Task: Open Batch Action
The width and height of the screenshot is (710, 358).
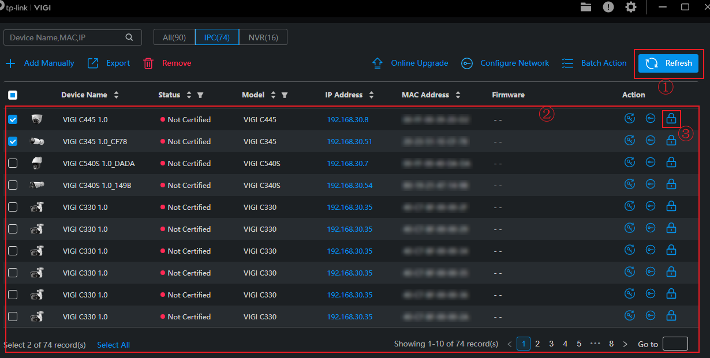Action: click(x=594, y=63)
